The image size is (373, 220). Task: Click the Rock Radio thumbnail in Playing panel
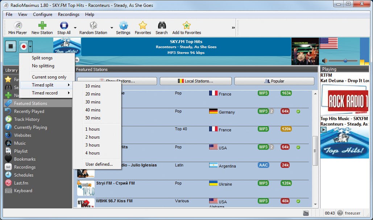point(344,100)
